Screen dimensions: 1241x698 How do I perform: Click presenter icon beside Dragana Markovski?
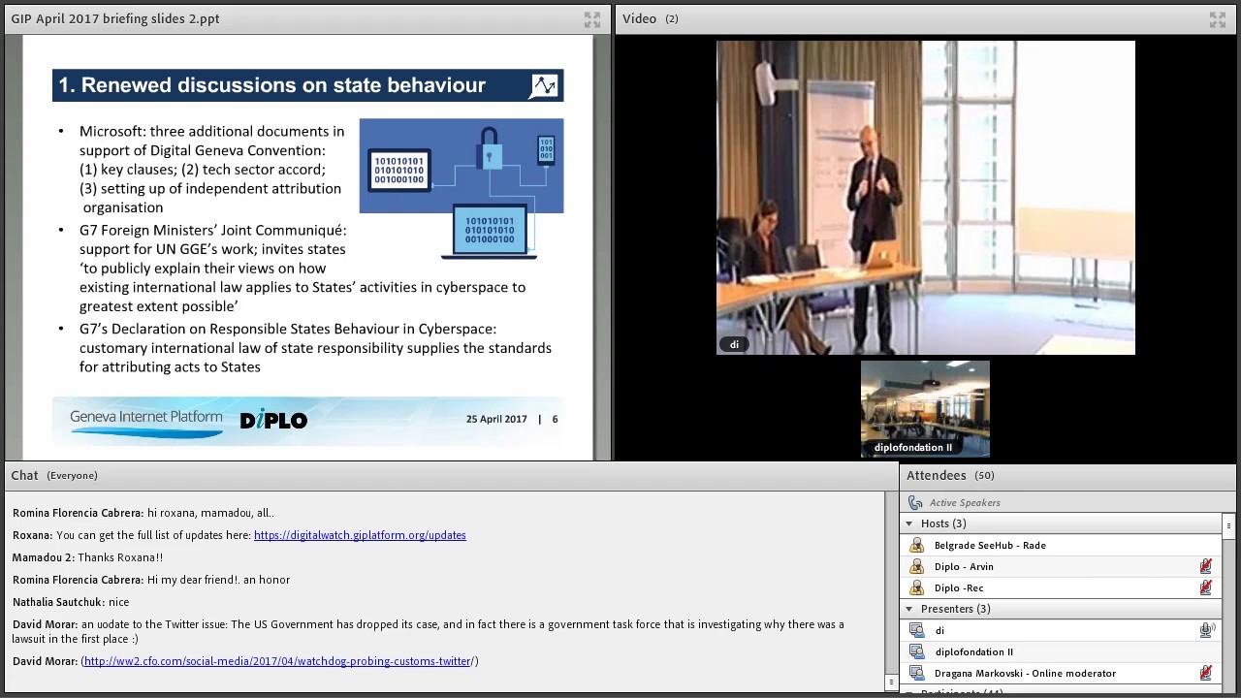click(917, 673)
